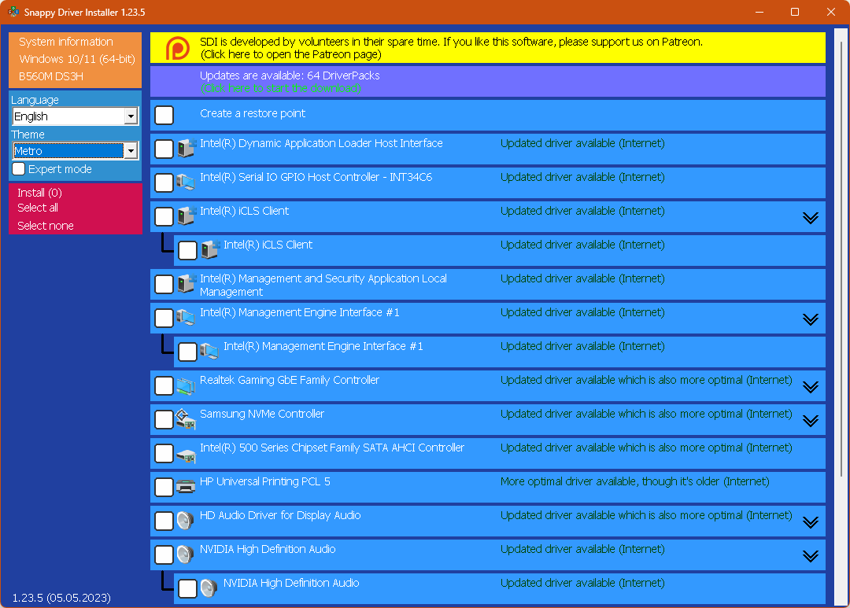The height and width of the screenshot is (608, 850).
Task: Click Select all in the sidebar
Action: (38, 208)
